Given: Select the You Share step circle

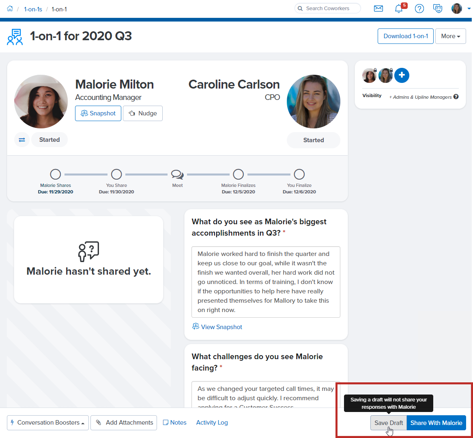Looking at the screenshot, I should click(x=116, y=174).
